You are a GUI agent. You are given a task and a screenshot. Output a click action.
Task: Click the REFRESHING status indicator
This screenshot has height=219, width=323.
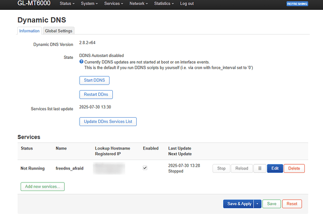click(x=297, y=4)
